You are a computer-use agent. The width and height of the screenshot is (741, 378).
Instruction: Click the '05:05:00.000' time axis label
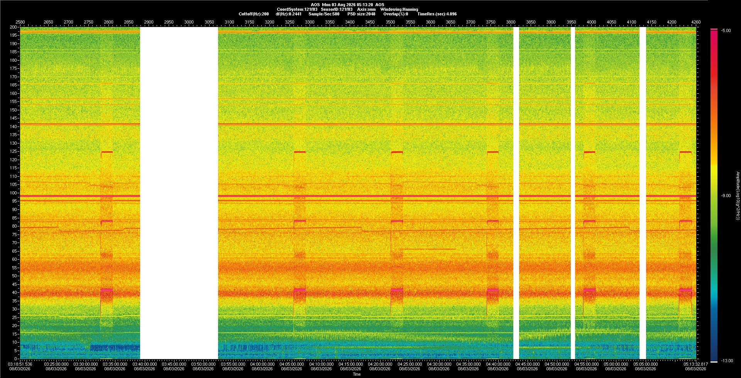[x=645, y=364]
